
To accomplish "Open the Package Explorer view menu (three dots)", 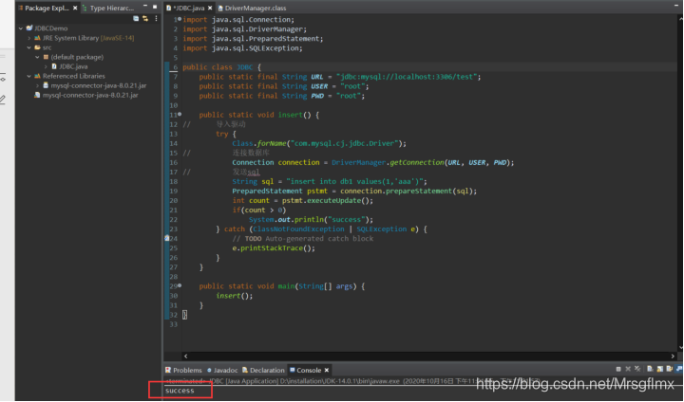I will [x=156, y=19].
